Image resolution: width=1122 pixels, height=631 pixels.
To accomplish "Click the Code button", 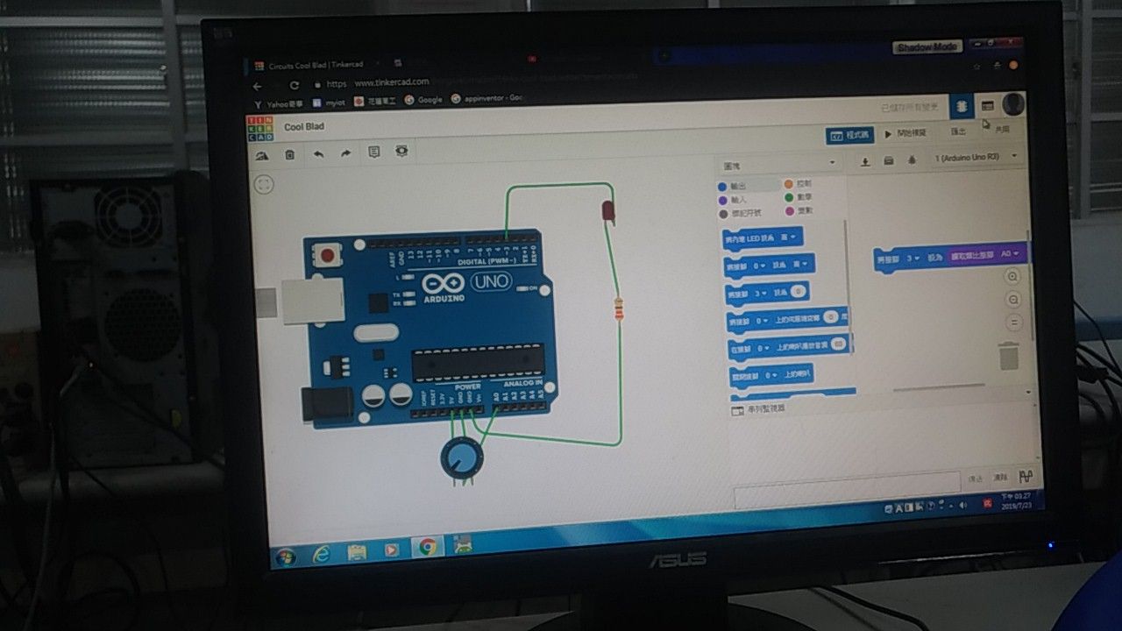I will [849, 136].
